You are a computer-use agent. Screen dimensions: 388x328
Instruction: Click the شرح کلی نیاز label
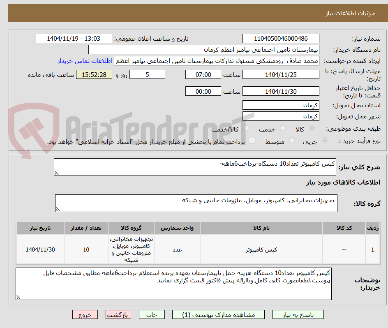pyautogui.click(x=359, y=167)
